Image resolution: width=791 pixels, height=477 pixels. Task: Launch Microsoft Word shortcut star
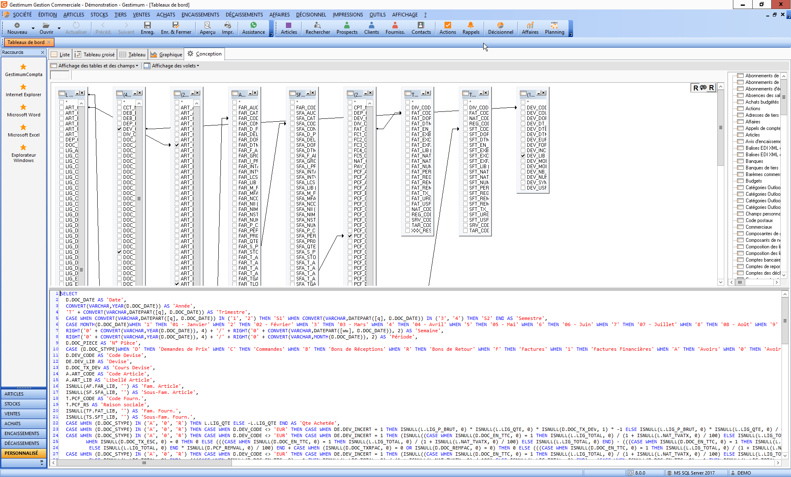(x=23, y=107)
